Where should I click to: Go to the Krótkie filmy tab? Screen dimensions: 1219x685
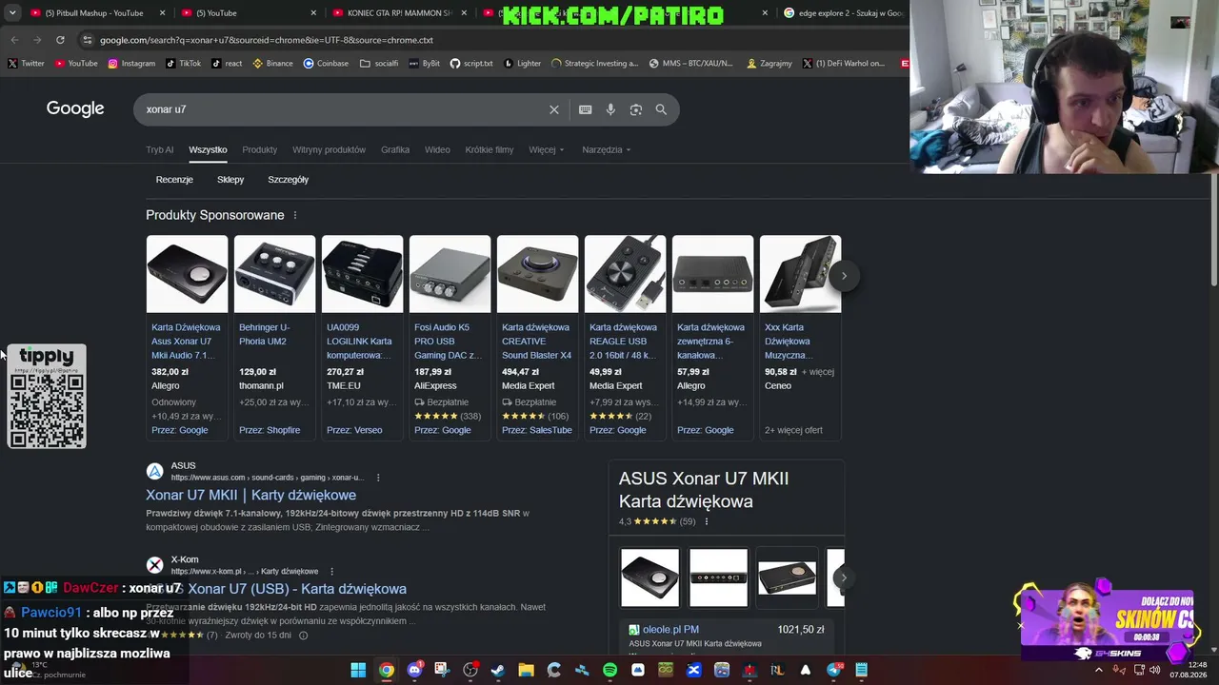coord(490,149)
